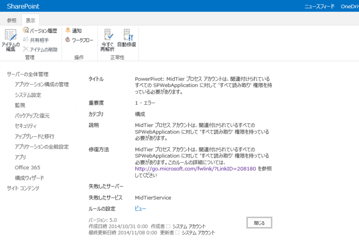The image size is (359, 252).
Task: Click the 失敗したサーバー field label
Action: (x=106, y=187)
